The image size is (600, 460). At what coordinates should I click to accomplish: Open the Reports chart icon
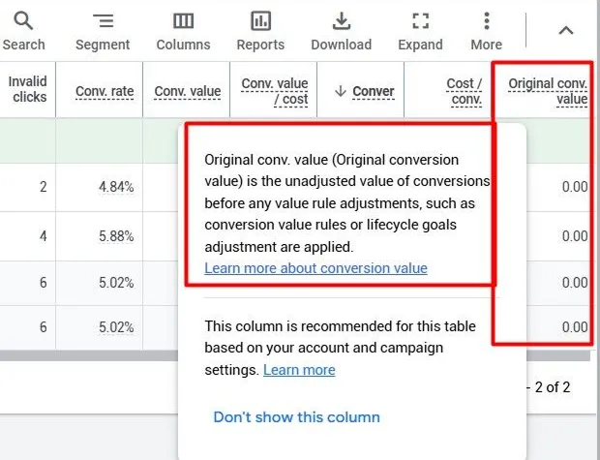[x=260, y=20]
